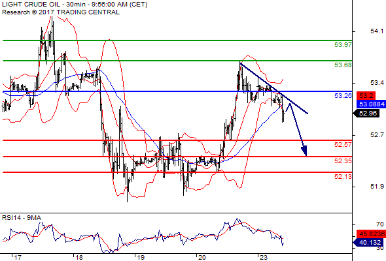The width and height of the screenshot is (386, 261).
Task: Click the 'RSI14 - 9MA' indicator label
Action: [22, 218]
